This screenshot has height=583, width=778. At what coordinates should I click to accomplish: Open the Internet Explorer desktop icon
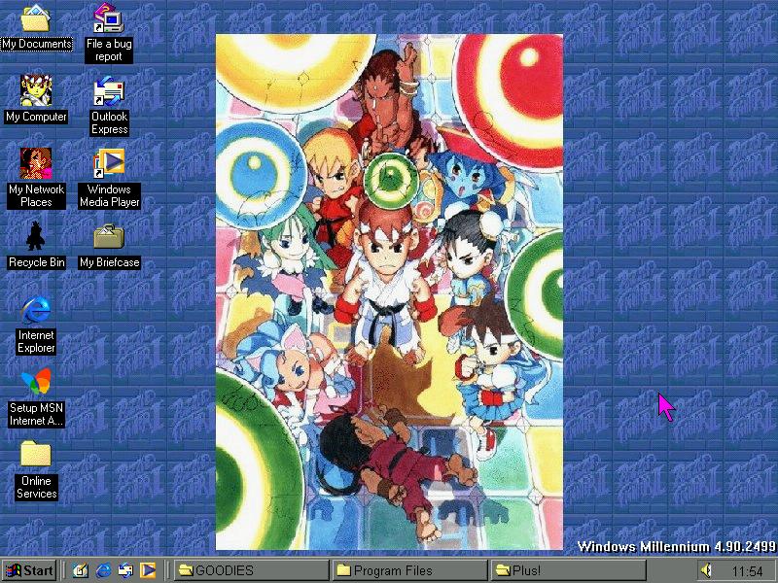[36, 310]
